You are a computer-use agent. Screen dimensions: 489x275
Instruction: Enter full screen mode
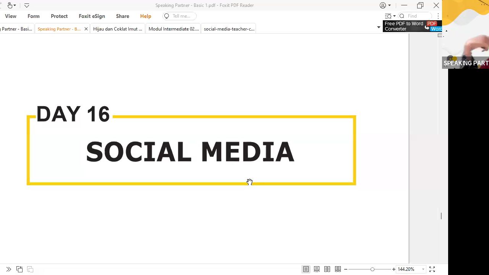pos(432,269)
